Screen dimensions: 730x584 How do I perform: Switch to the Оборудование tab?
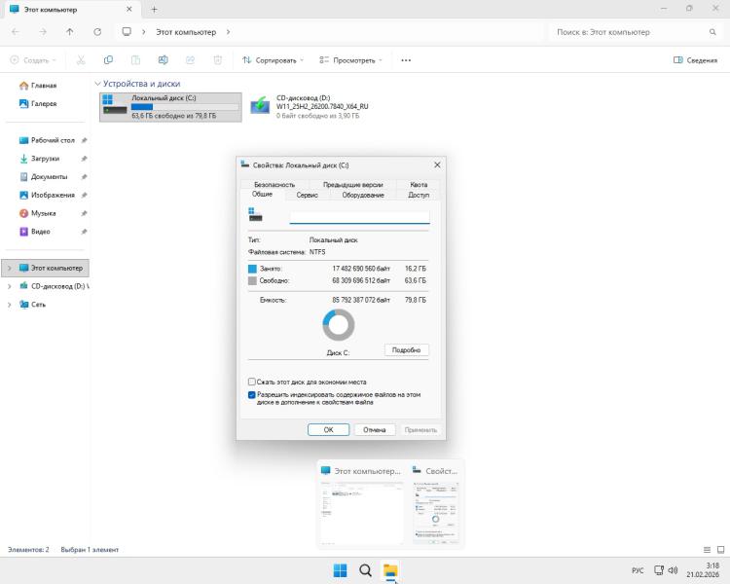pos(363,195)
